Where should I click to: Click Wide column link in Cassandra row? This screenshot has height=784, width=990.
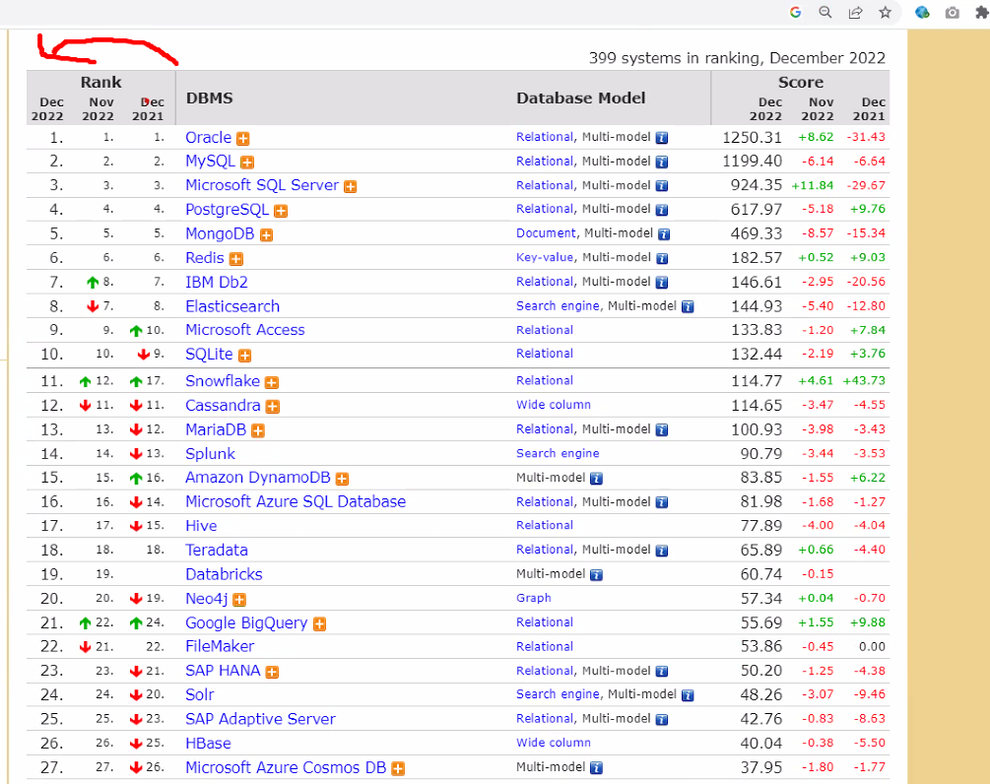tap(554, 405)
